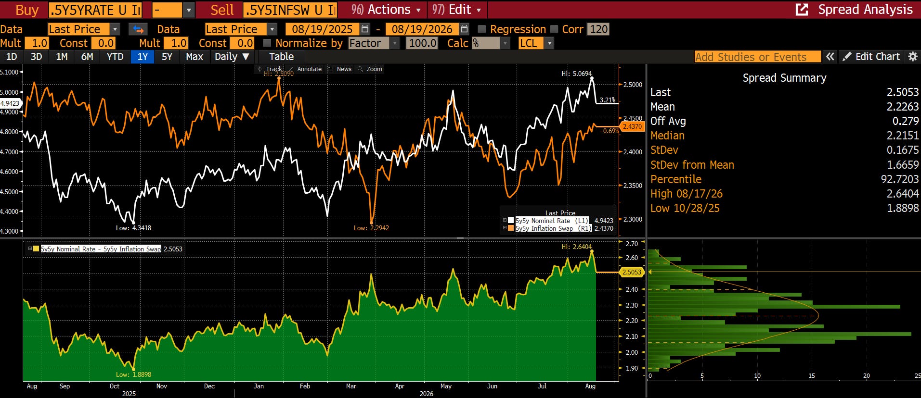Switch to the 5Y range tab
This screenshot has height=398, width=921.
(167, 57)
